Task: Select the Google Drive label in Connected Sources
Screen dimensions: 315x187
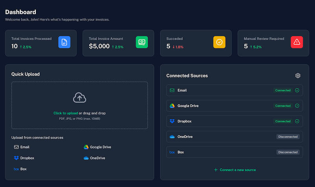Action: point(188,106)
